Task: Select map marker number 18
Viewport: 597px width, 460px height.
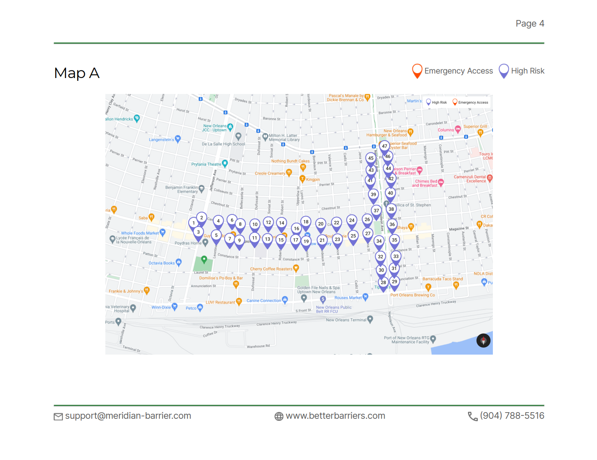Action: pyautogui.click(x=306, y=222)
